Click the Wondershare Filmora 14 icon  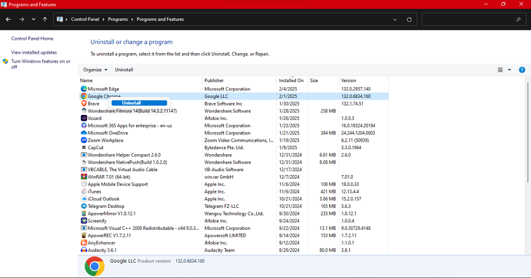(83, 111)
